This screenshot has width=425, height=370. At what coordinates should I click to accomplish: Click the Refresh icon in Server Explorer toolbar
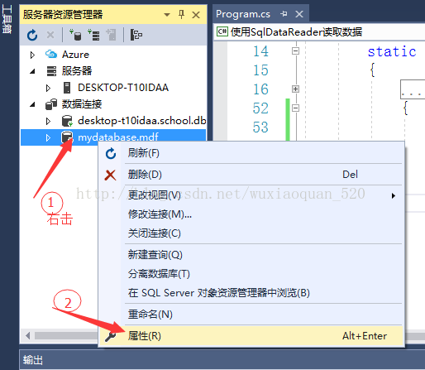click(32, 35)
